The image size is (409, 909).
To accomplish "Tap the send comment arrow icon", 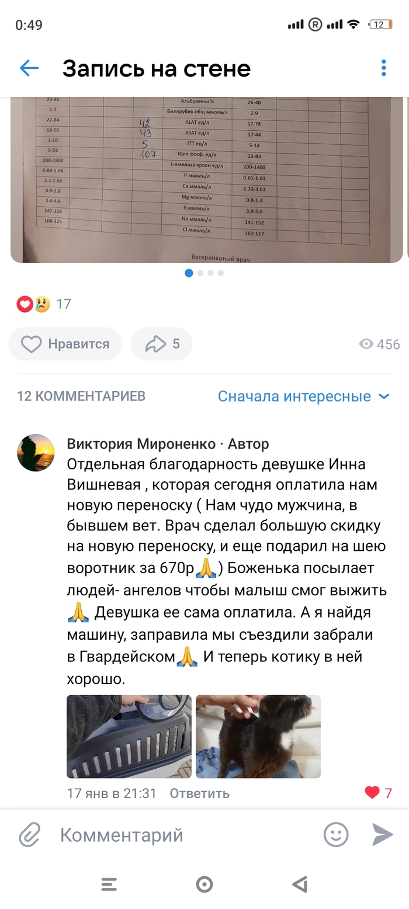I will pos(383,835).
